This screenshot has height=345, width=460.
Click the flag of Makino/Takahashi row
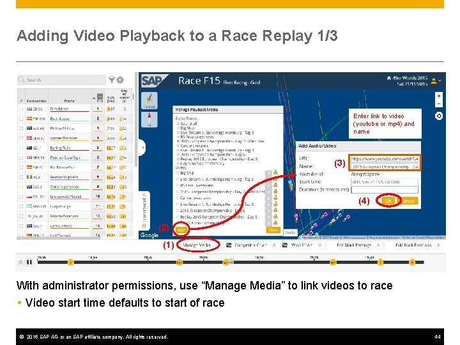point(29,216)
